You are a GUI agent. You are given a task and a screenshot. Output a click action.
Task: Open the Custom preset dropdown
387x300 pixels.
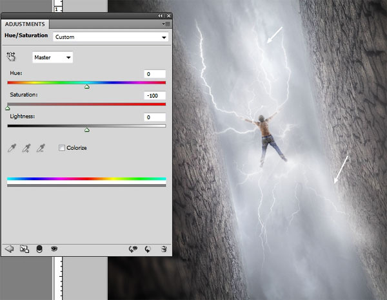[x=110, y=37]
